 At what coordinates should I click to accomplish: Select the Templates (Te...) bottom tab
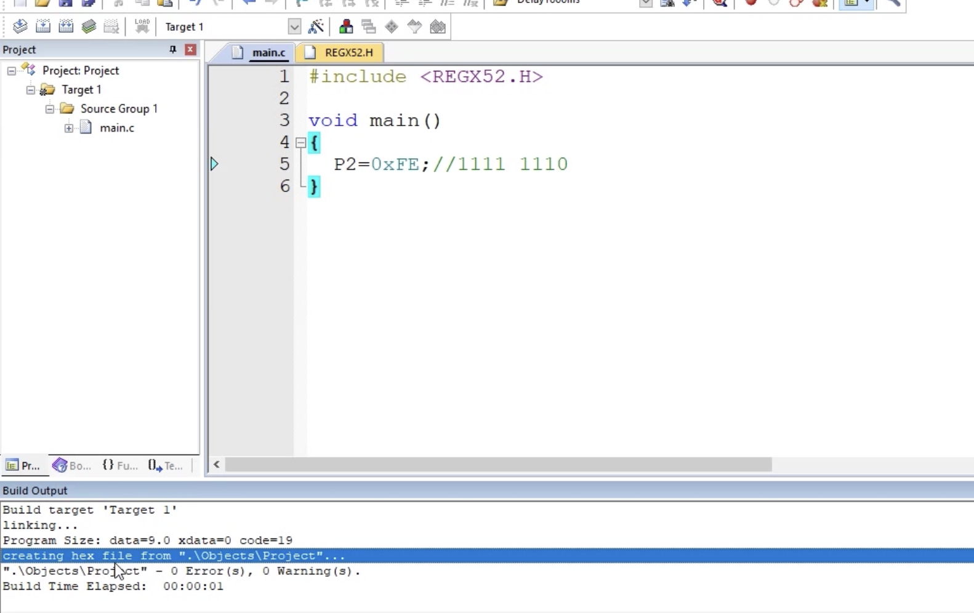click(166, 465)
